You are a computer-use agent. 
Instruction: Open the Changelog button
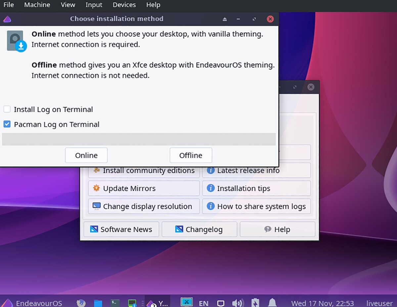199,229
